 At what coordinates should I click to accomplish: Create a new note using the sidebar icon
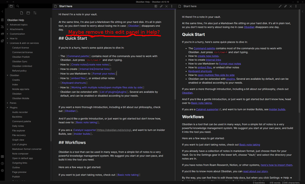click(21, 13)
